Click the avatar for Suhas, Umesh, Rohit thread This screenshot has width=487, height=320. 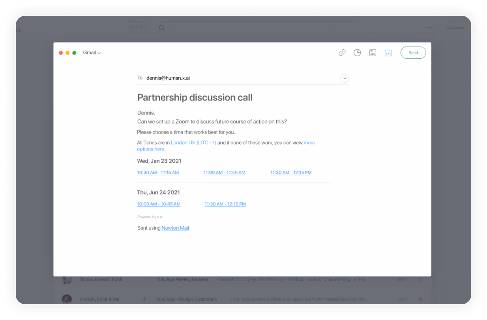67,279
